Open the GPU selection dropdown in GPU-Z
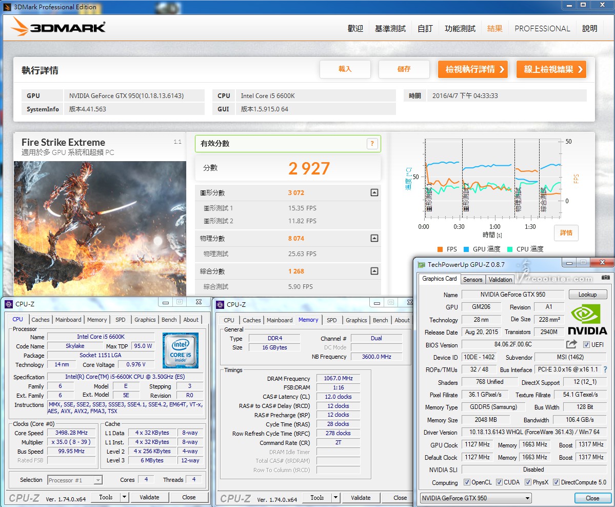615x507 pixels. pyautogui.click(x=475, y=498)
